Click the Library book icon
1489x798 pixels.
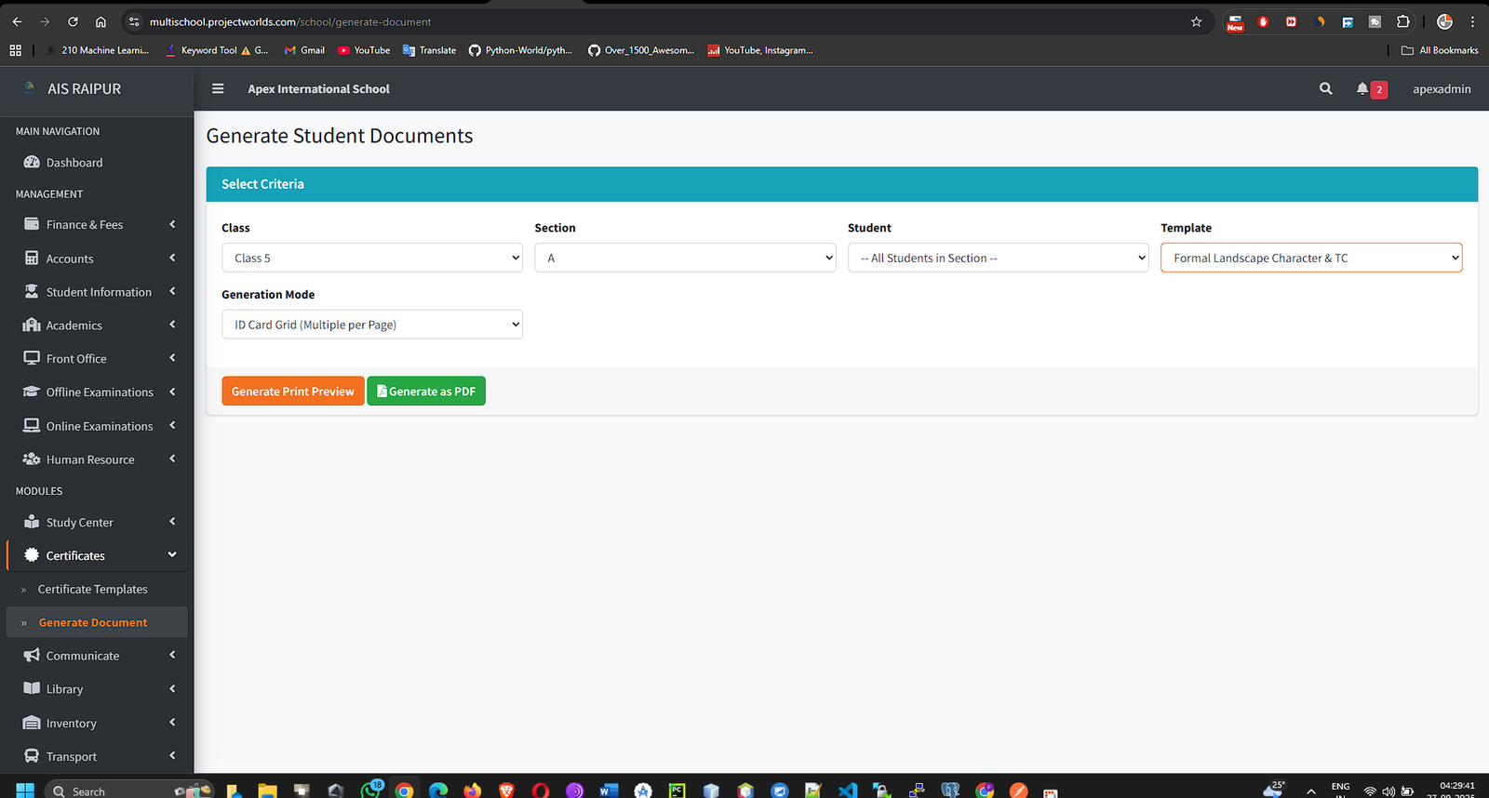[x=32, y=689]
